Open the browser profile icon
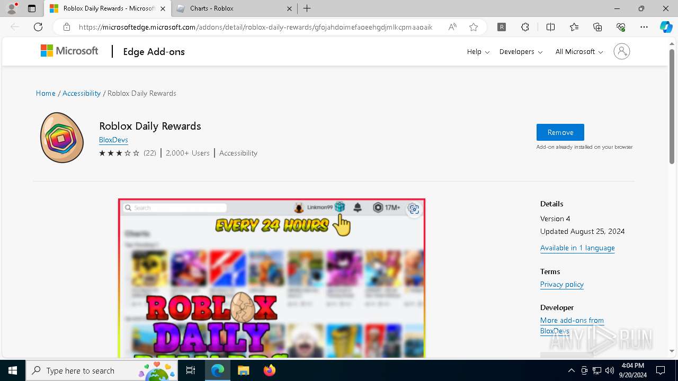Screen dimensions: 678x381 [12, 8]
